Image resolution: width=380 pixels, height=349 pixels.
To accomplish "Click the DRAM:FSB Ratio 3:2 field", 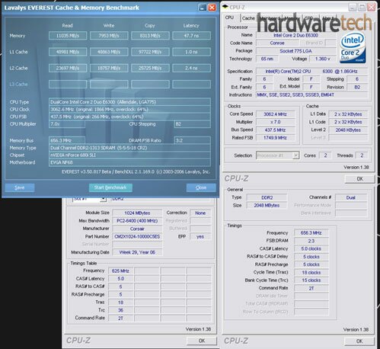I will tap(193, 140).
